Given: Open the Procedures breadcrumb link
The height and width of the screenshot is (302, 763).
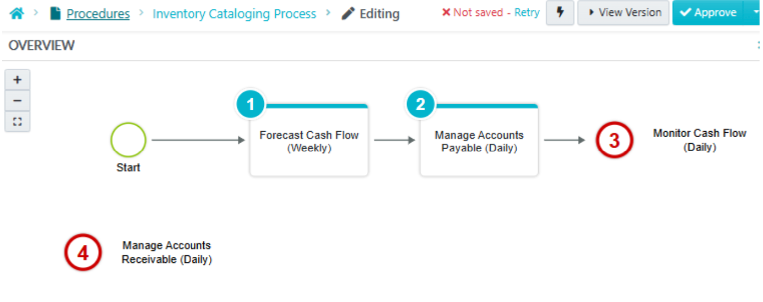Looking at the screenshot, I should click(x=98, y=14).
